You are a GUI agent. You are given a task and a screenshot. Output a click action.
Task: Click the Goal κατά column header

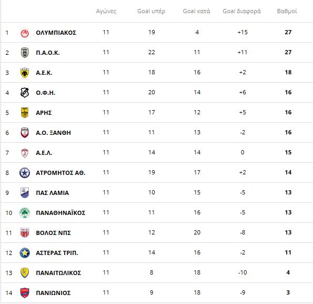196,11
